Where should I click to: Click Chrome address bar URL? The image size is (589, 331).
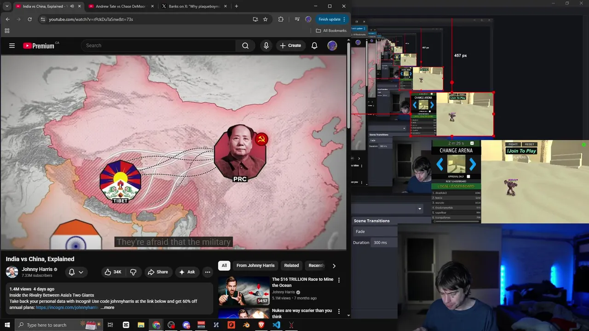[x=91, y=19]
